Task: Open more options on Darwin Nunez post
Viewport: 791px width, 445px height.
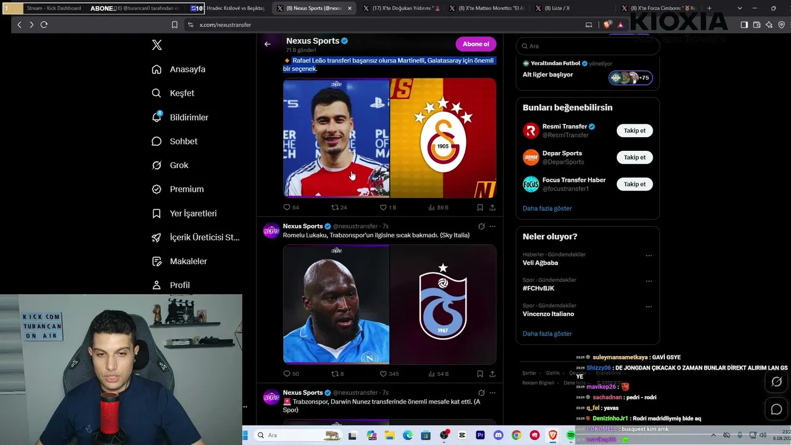Action: tap(493, 392)
